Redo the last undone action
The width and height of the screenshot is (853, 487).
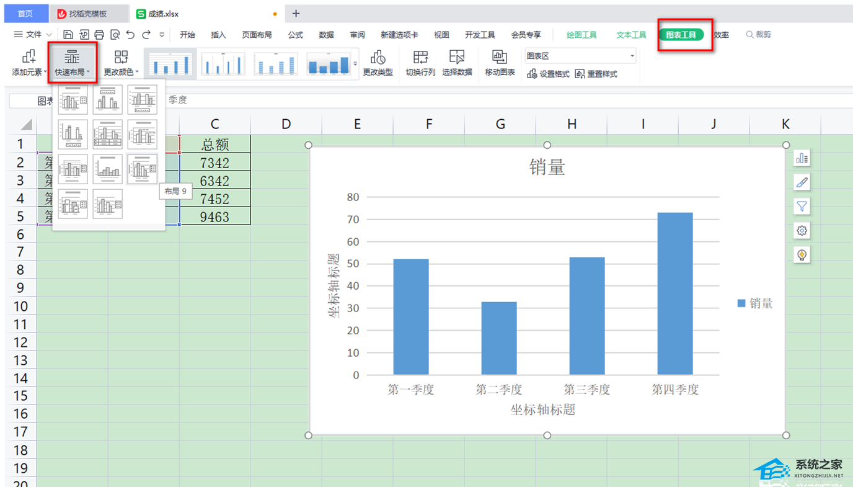[x=146, y=35]
